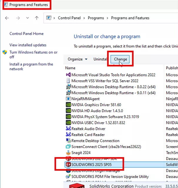Click the Change toolbar button
The height and width of the screenshot is (188, 178).
click(120, 59)
